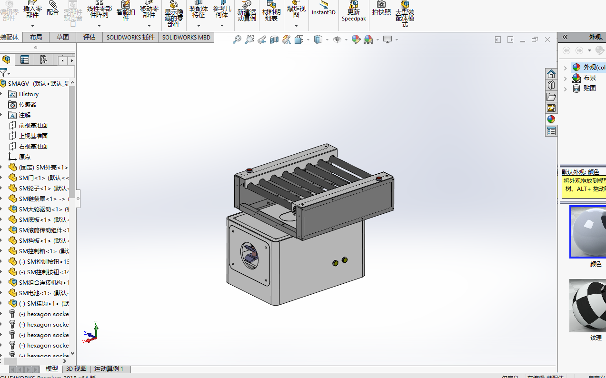Toggle Large Assembly Mode (大型装配体模式)
The width and height of the screenshot is (606, 378).
[x=405, y=13]
